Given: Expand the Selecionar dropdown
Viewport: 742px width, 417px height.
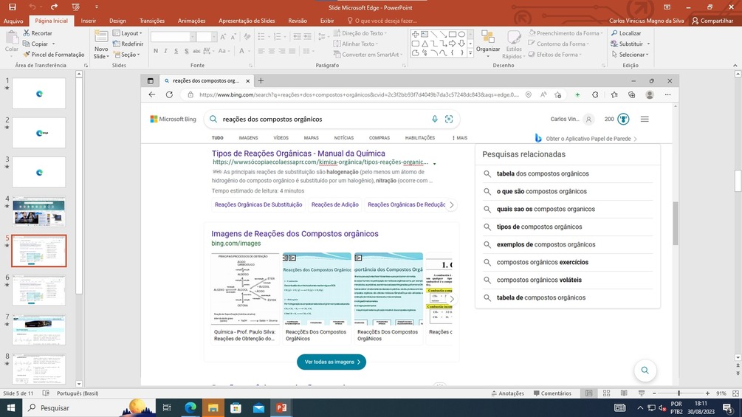Looking at the screenshot, I should pyautogui.click(x=630, y=55).
